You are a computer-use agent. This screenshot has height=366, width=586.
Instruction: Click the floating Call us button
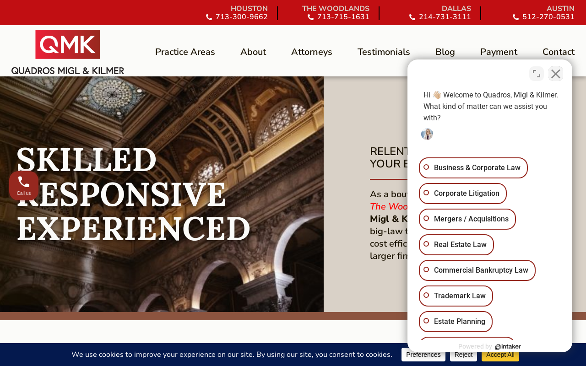coord(24,186)
